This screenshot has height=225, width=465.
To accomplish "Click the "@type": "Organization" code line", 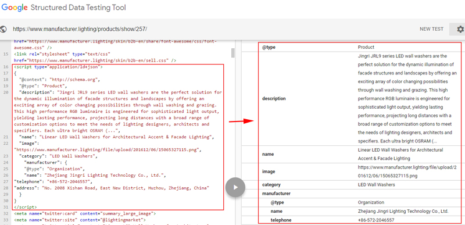I will pos(54,169).
